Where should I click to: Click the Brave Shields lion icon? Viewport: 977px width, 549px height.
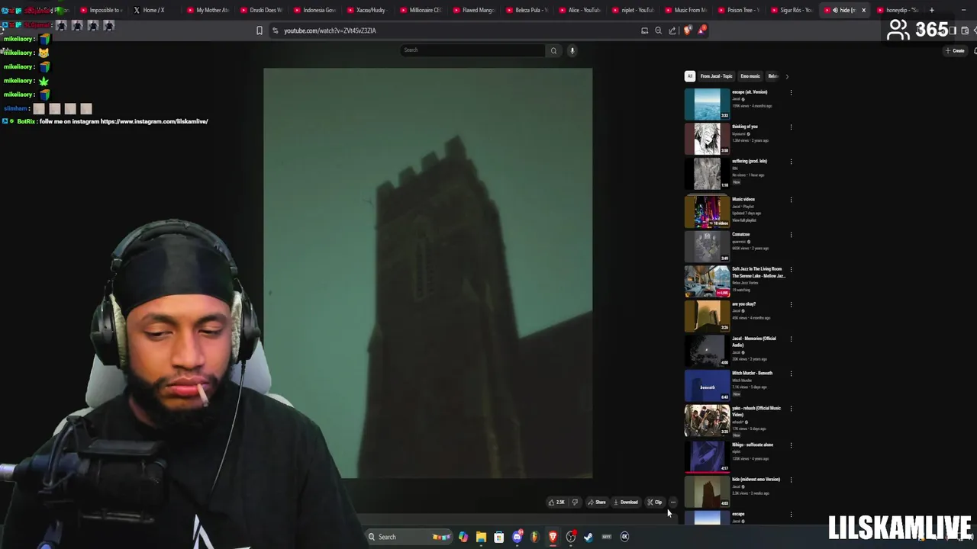[x=688, y=30]
